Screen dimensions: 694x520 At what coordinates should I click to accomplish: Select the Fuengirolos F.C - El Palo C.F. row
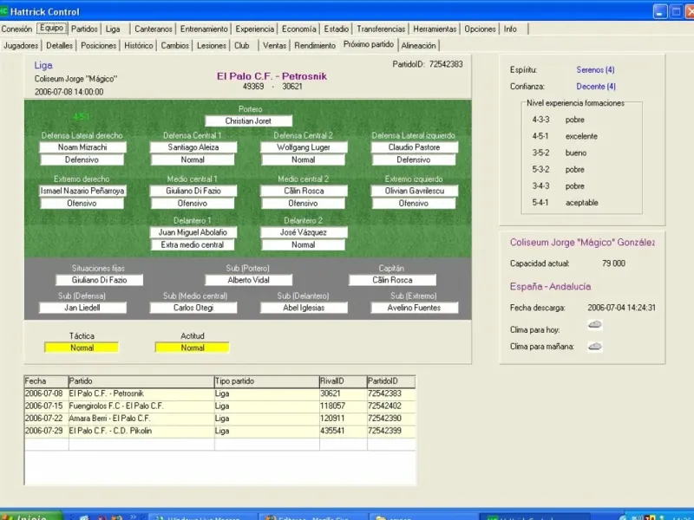(220, 406)
